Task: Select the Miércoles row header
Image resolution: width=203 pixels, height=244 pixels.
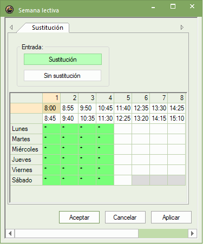Action: pos(27,149)
